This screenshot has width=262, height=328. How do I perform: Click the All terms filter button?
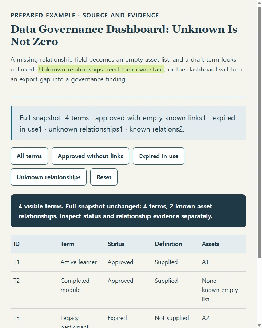[29, 156]
